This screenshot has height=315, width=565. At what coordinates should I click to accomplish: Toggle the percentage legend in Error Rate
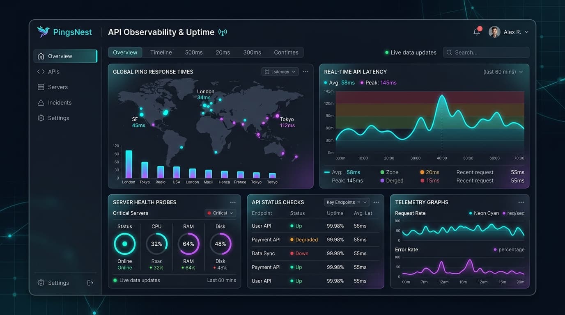coord(509,249)
